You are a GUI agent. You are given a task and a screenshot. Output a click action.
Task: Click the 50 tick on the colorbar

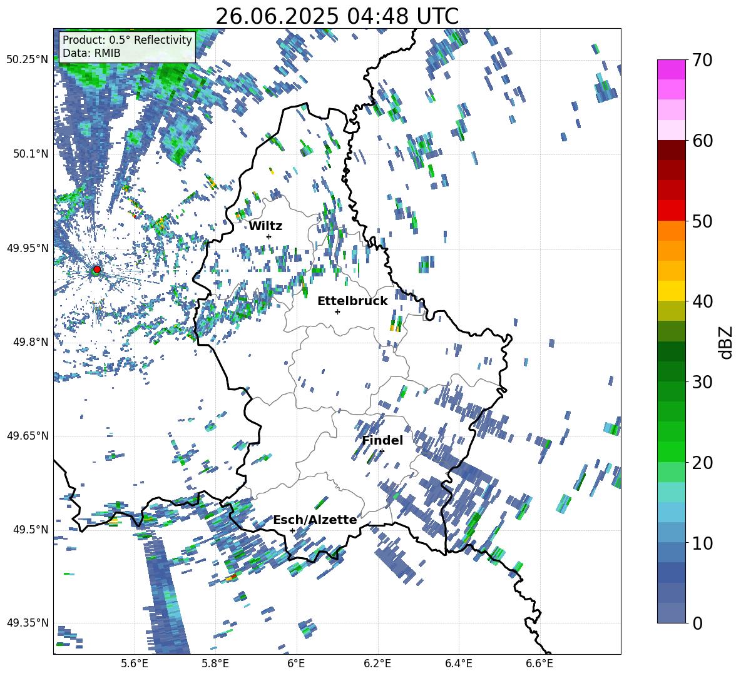point(702,221)
